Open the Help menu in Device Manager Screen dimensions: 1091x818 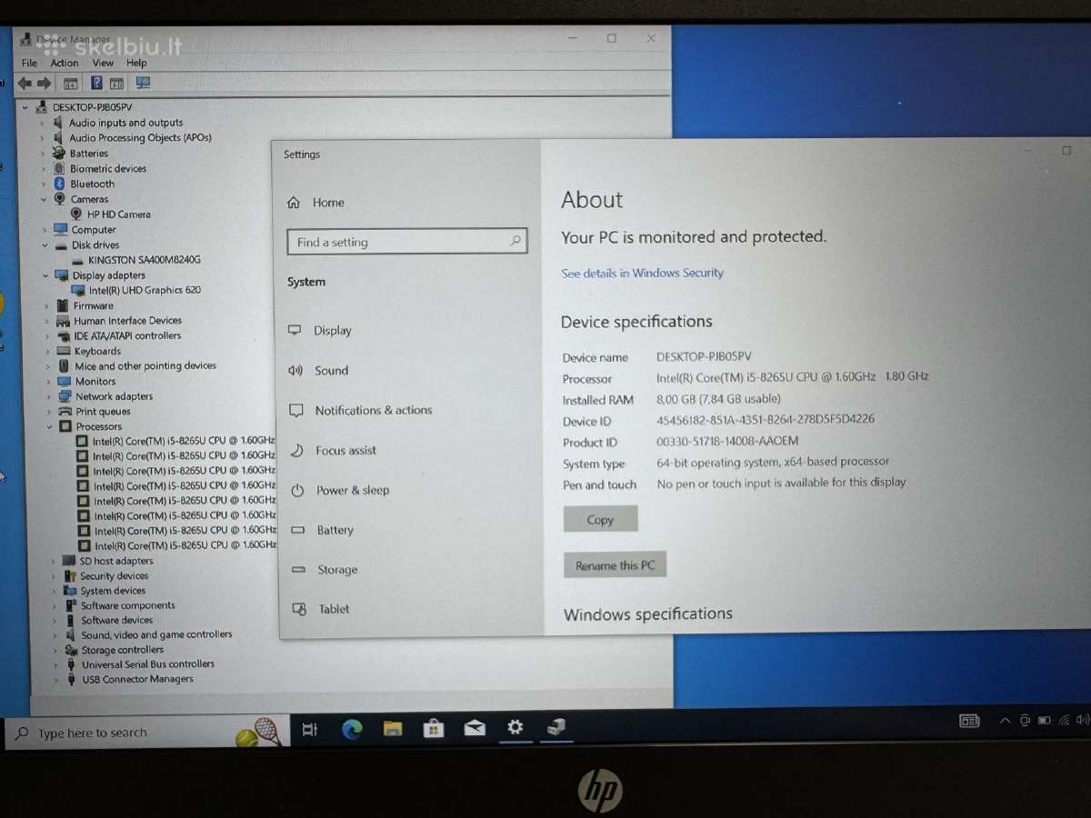pos(136,63)
